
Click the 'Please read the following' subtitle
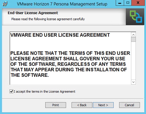tap(48, 19)
